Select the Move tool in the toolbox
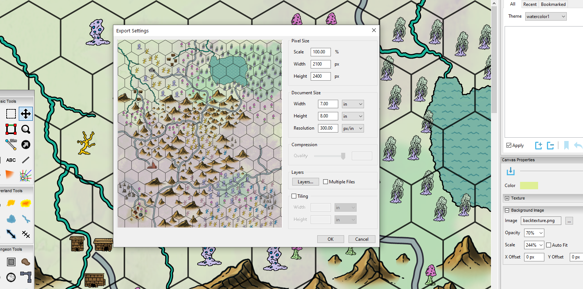This screenshot has width=583, height=289. coord(26,114)
